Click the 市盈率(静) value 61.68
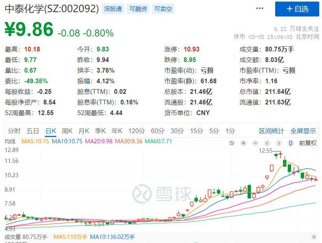The height and width of the screenshot is (243, 322). click(x=209, y=81)
